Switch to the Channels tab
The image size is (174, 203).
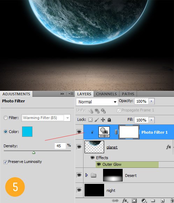pyautogui.click(x=106, y=94)
